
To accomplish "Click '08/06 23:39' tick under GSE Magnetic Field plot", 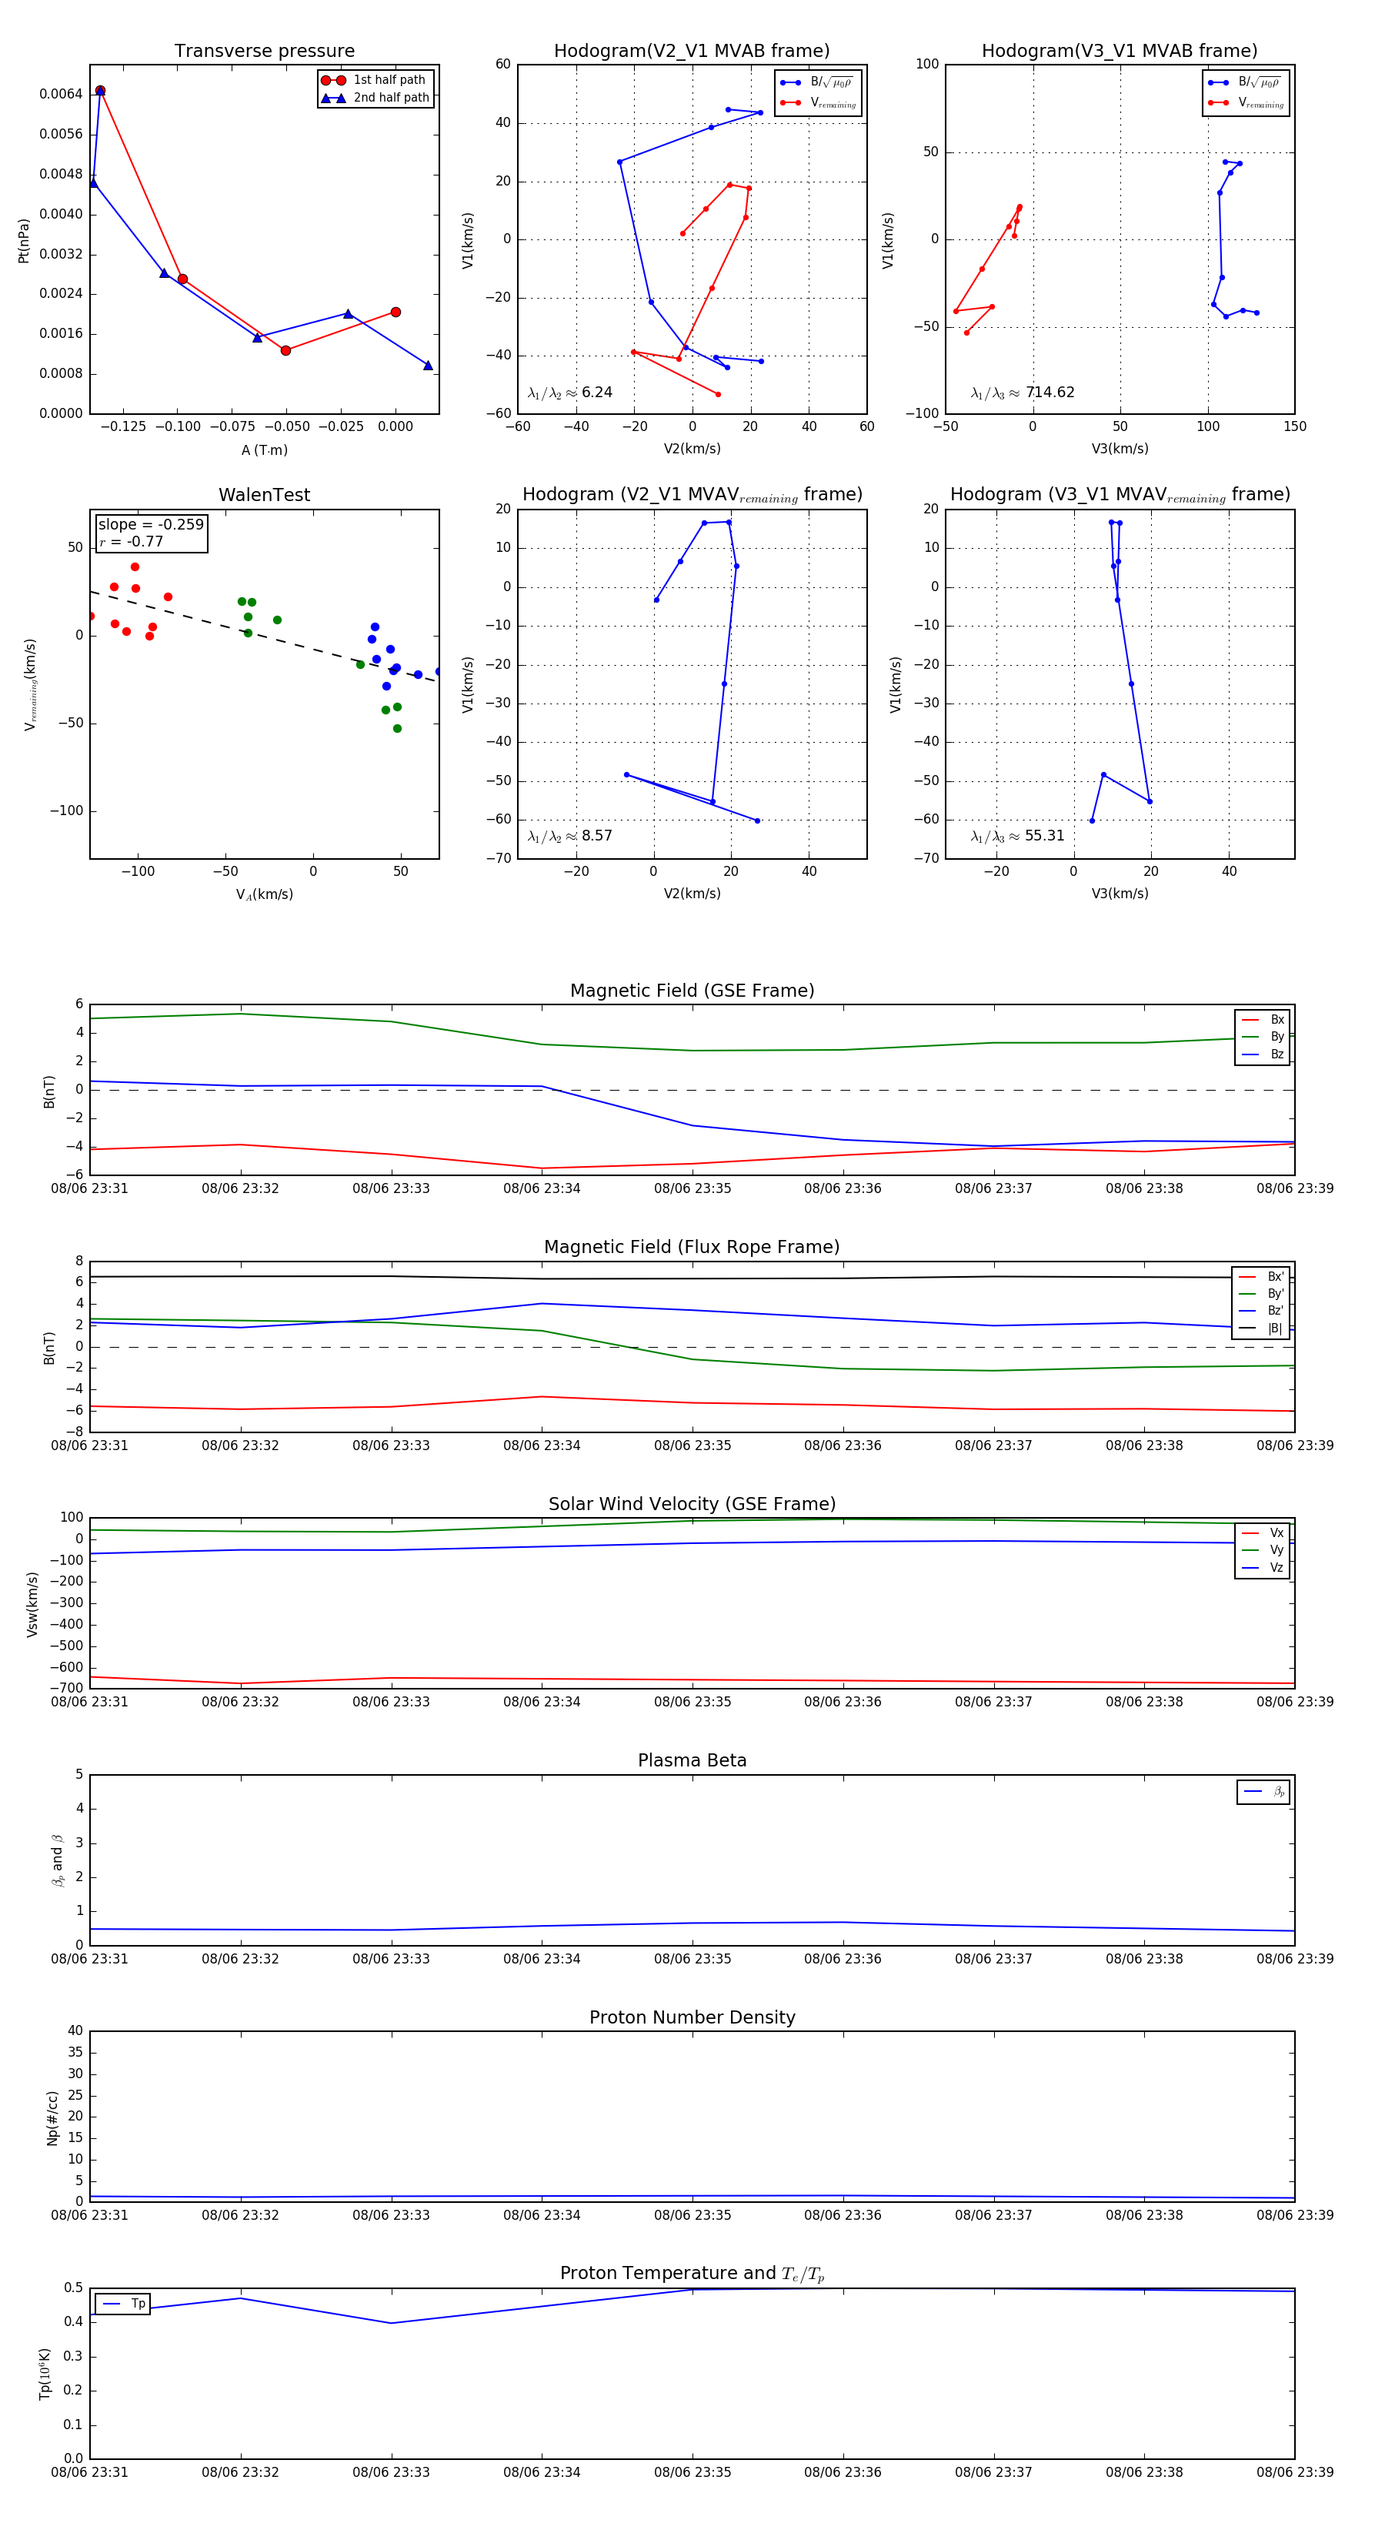I will click(1294, 1189).
